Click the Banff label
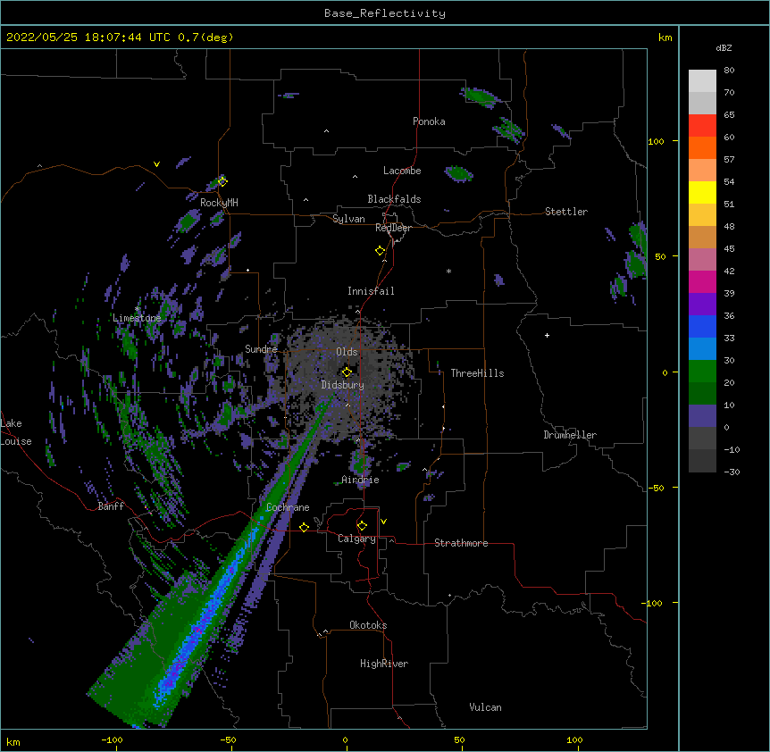 pyautogui.click(x=111, y=506)
